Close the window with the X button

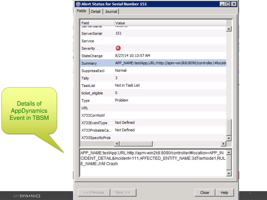[x=234, y=4]
